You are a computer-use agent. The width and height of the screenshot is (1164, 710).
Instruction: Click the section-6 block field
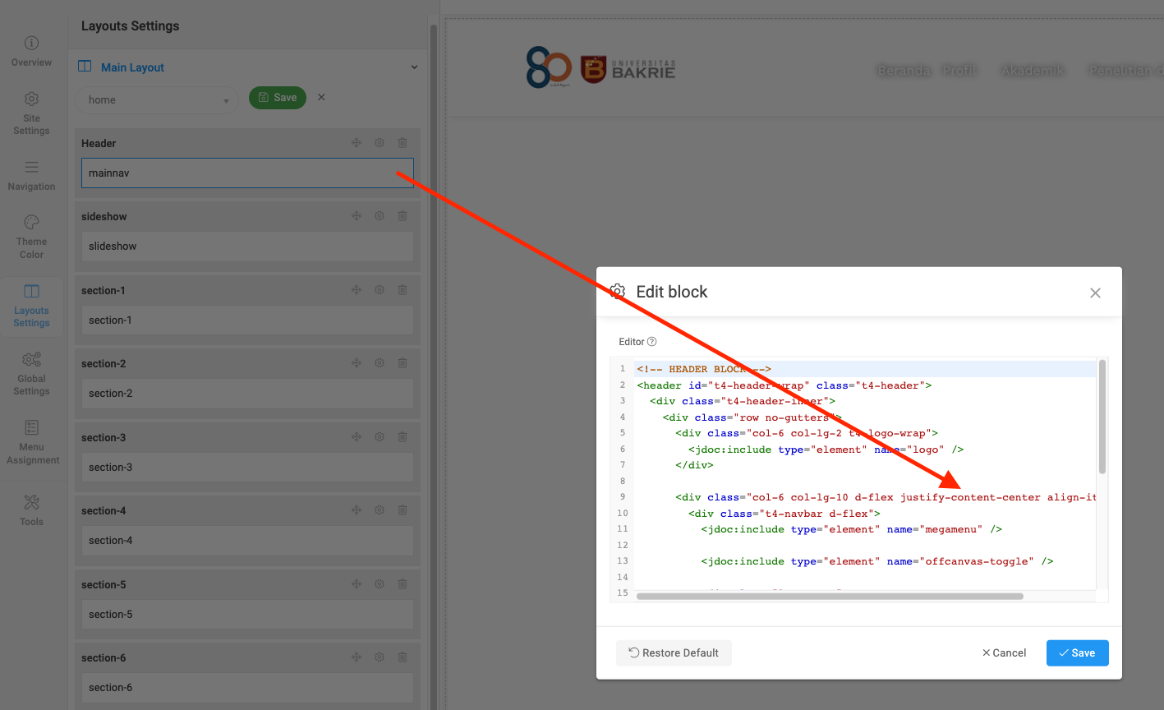tap(247, 688)
